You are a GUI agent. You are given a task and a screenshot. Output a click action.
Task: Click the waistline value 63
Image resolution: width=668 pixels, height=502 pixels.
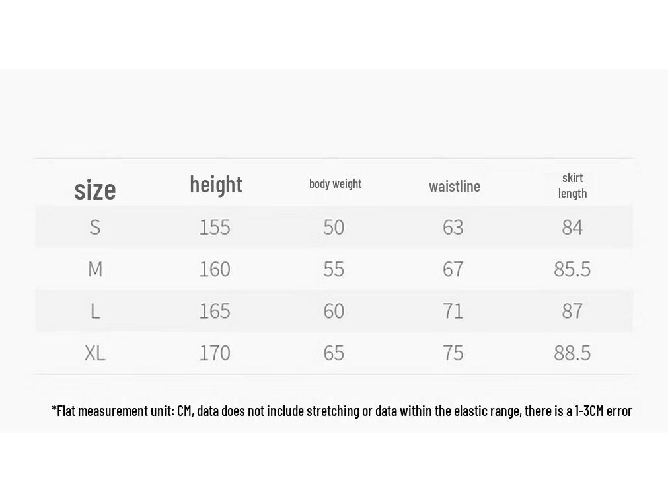[453, 227]
